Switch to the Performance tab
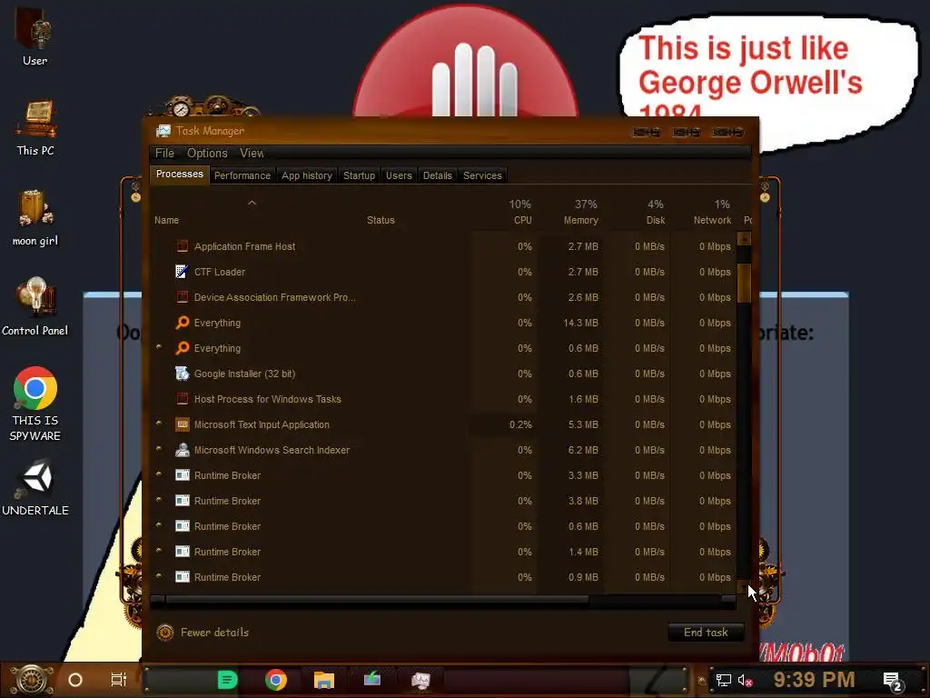This screenshot has width=930, height=698. click(x=242, y=175)
